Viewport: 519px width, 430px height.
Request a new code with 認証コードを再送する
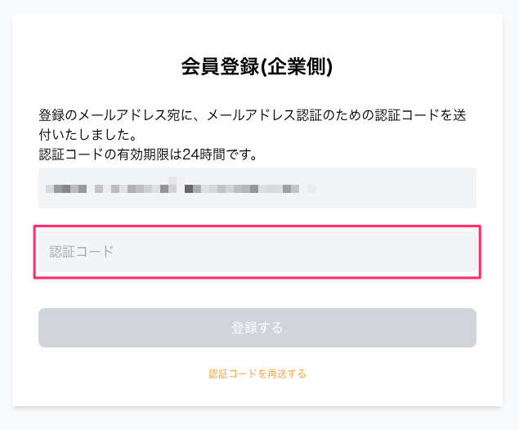tap(257, 374)
